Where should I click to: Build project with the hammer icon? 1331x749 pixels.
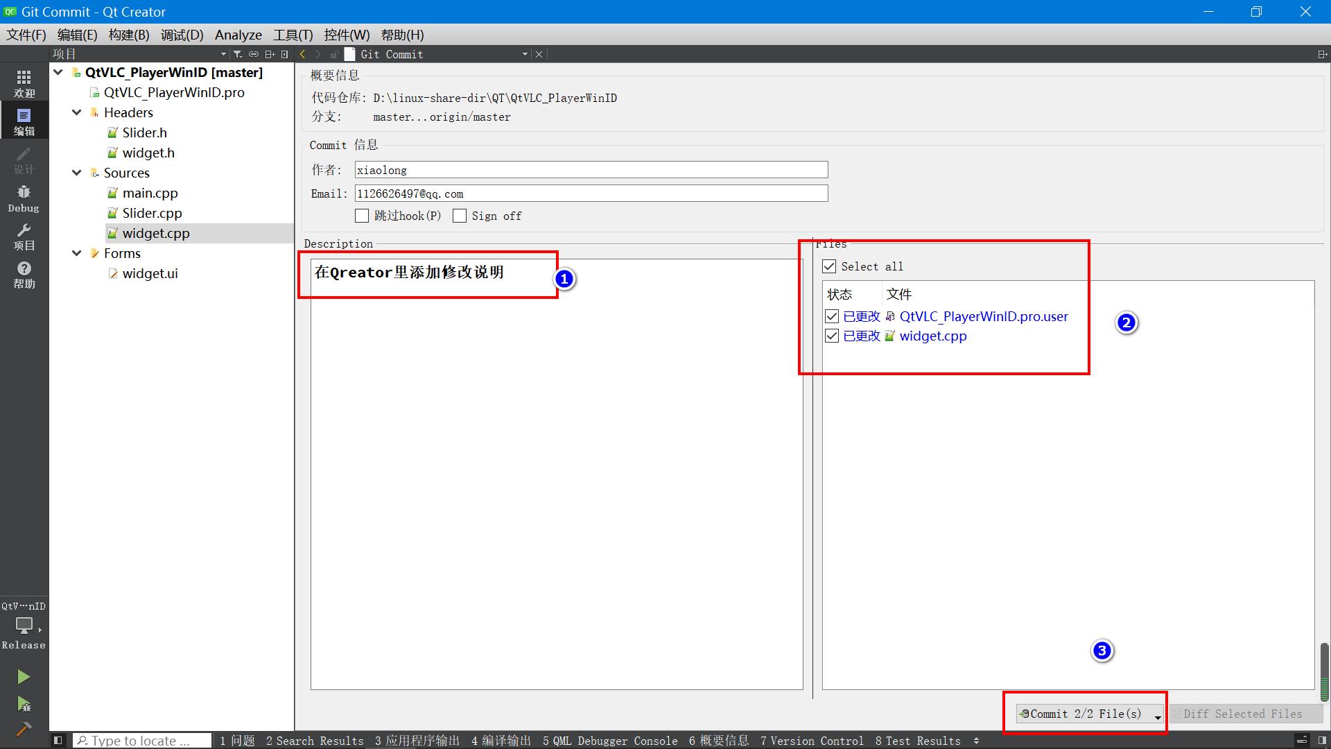click(24, 729)
